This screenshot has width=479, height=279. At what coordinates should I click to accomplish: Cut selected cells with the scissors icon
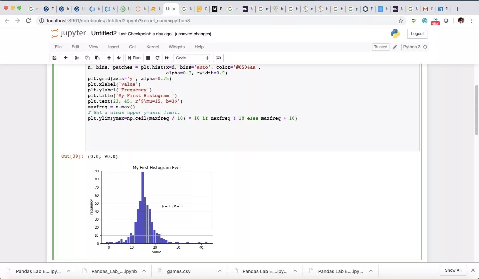(77, 58)
